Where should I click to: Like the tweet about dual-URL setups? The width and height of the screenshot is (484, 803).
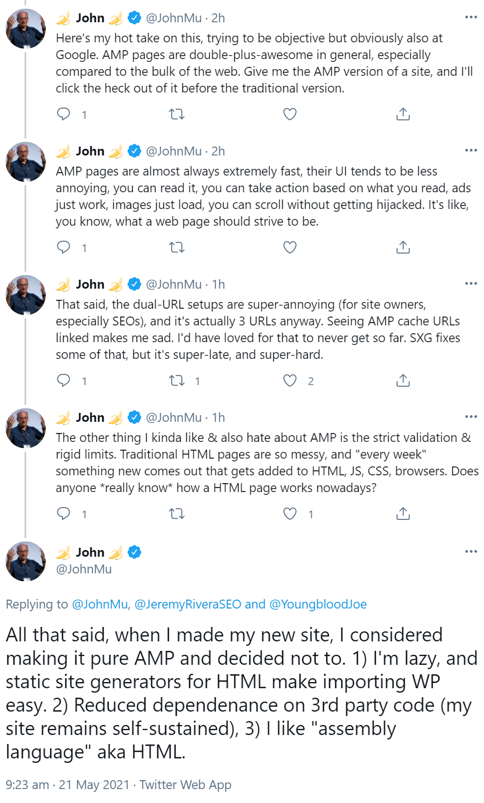coord(289,381)
